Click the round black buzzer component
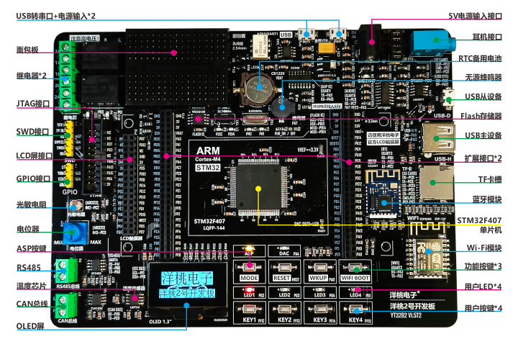518x352 pixels. coord(281,107)
